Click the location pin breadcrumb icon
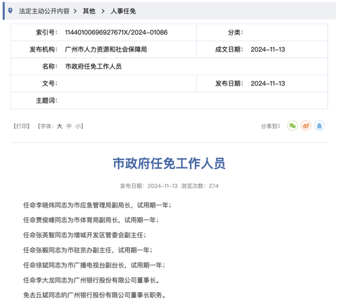Image resolution: width=339 pixels, height=304 pixels. pyautogui.click(x=10, y=10)
